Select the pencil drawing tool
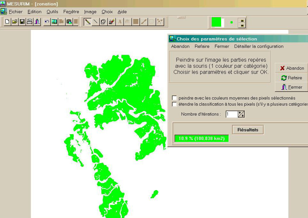The image size is (308, 218). [87, 22]
